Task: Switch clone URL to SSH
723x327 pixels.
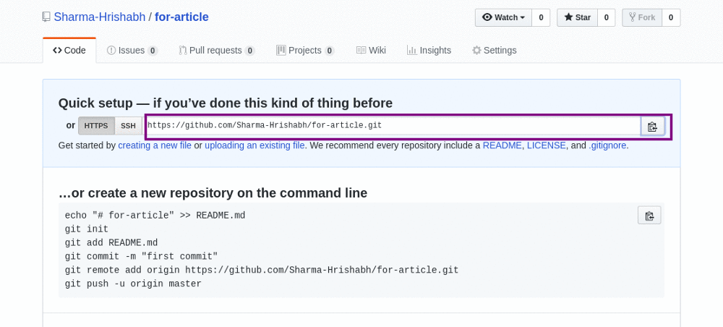Action: tap(128, 125)
